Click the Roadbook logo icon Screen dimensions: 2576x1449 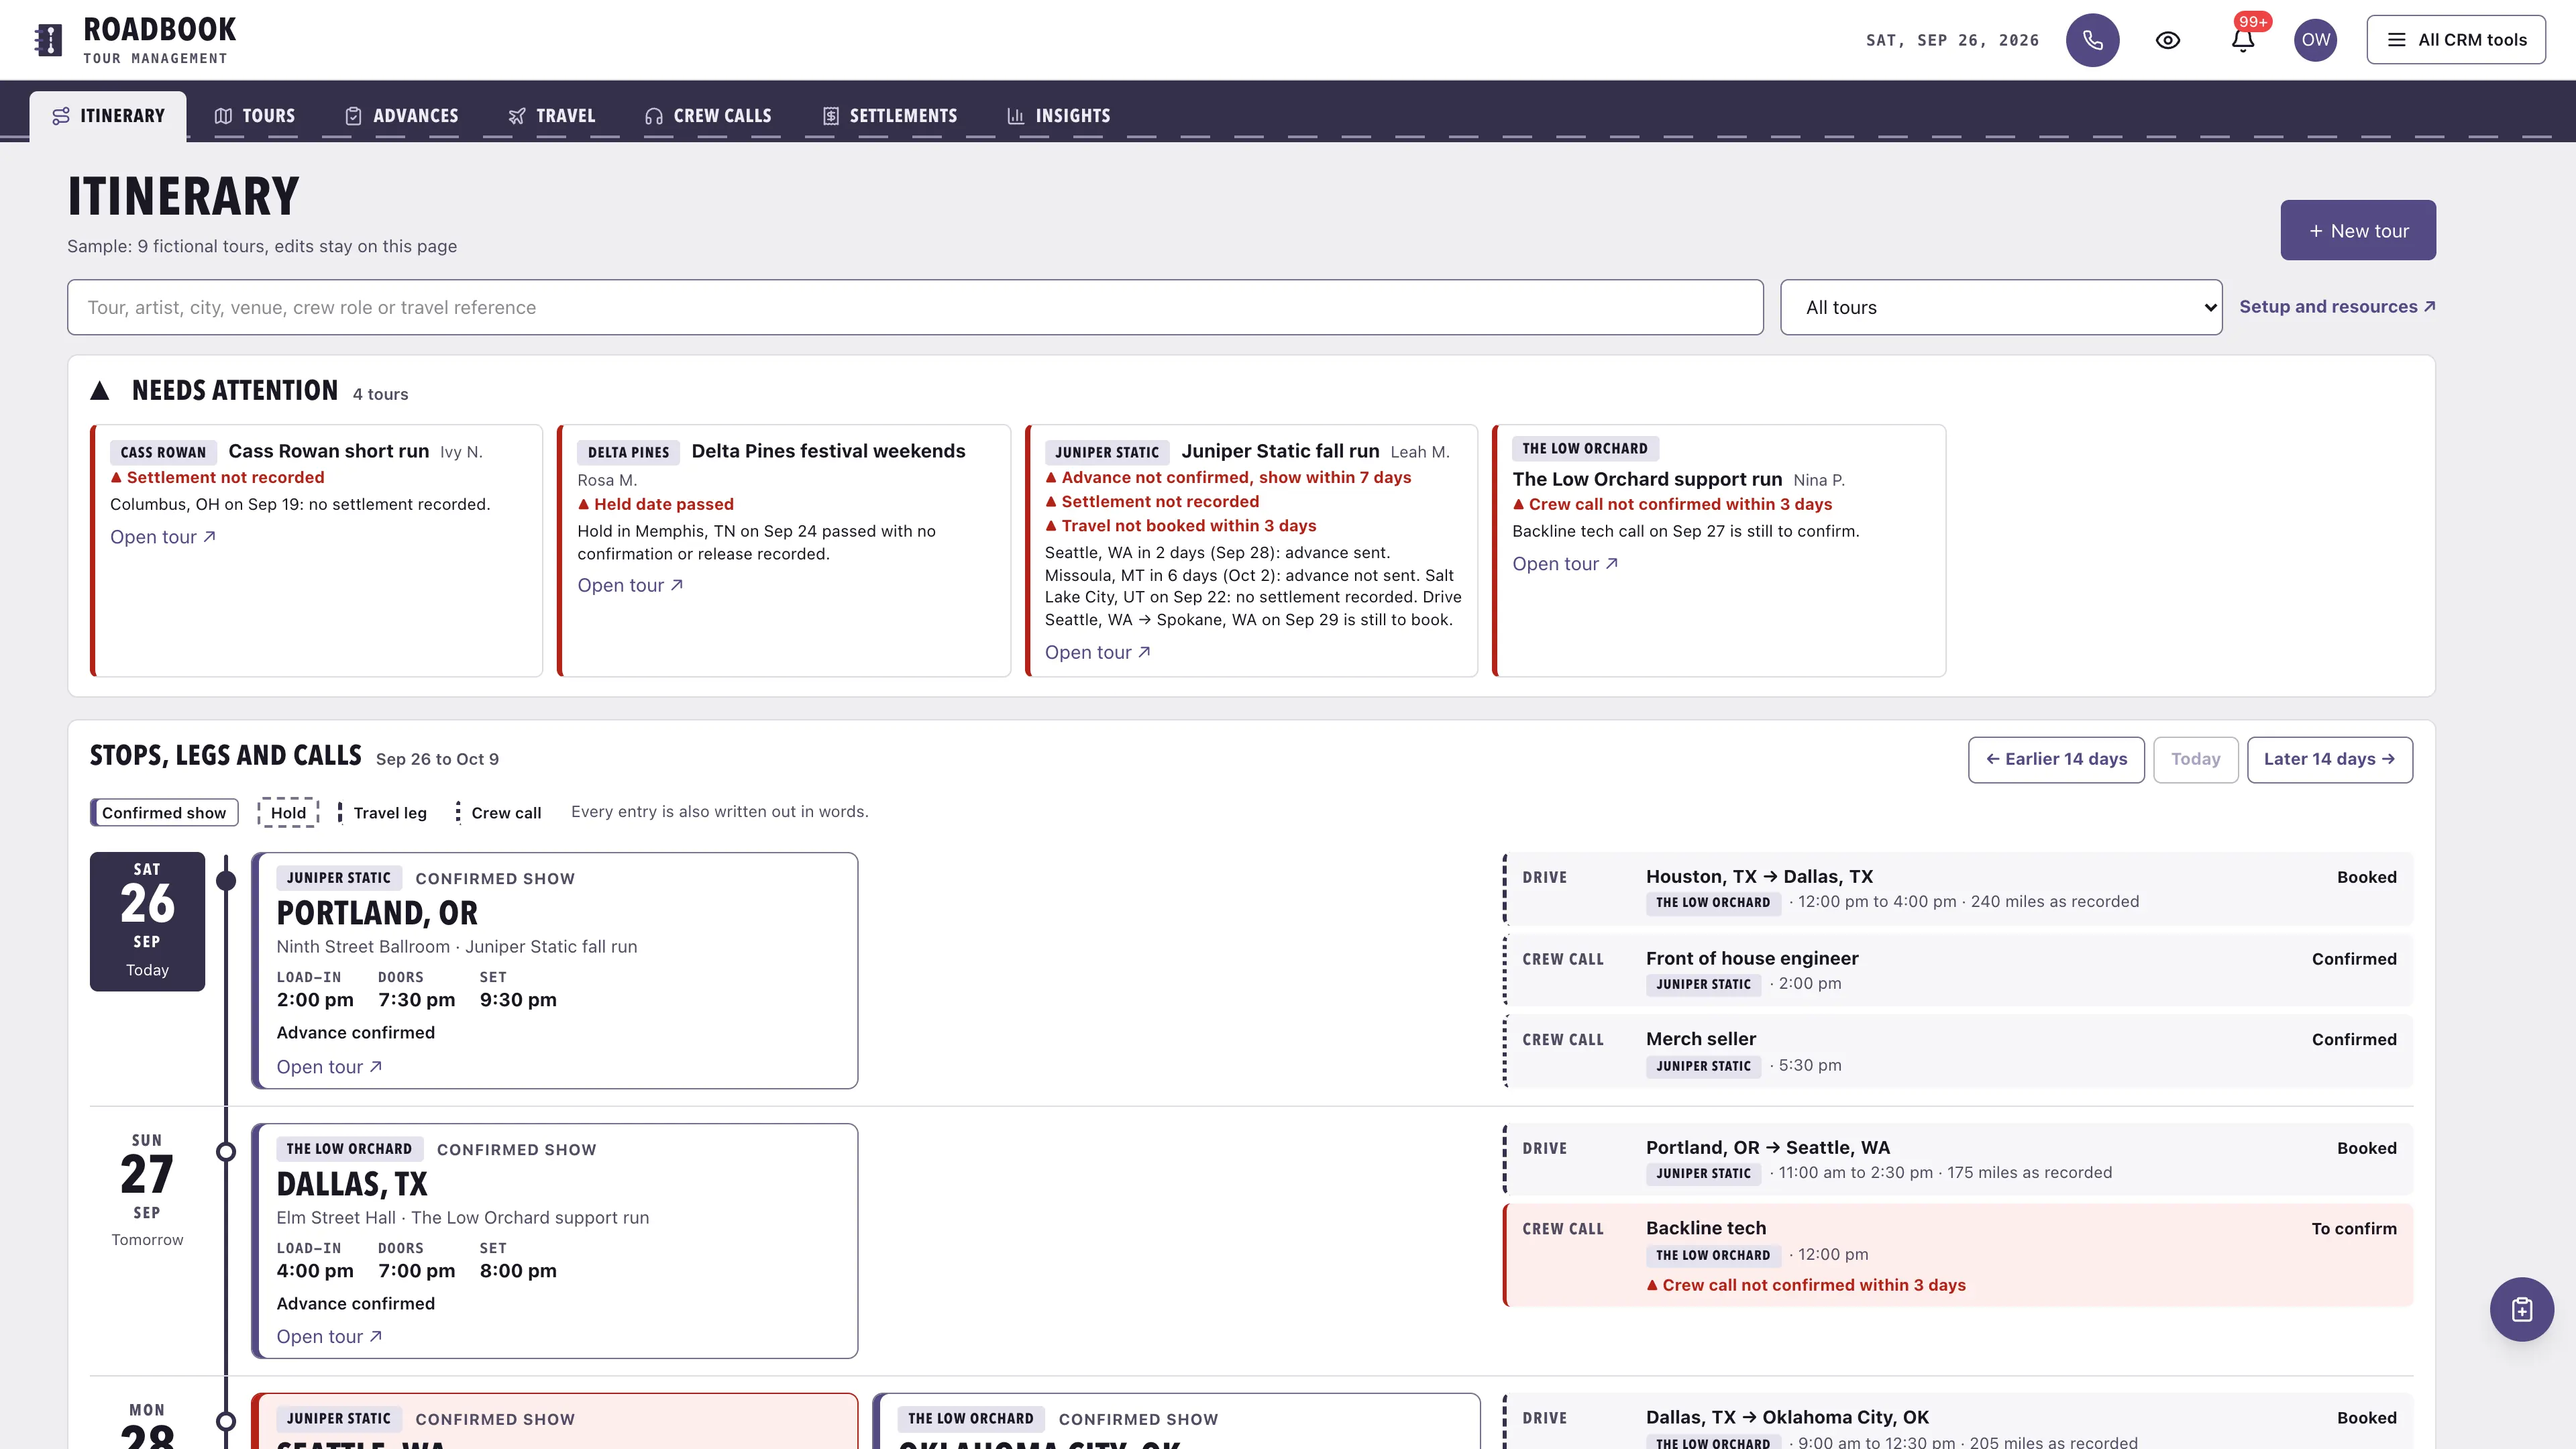pos(48,40)
